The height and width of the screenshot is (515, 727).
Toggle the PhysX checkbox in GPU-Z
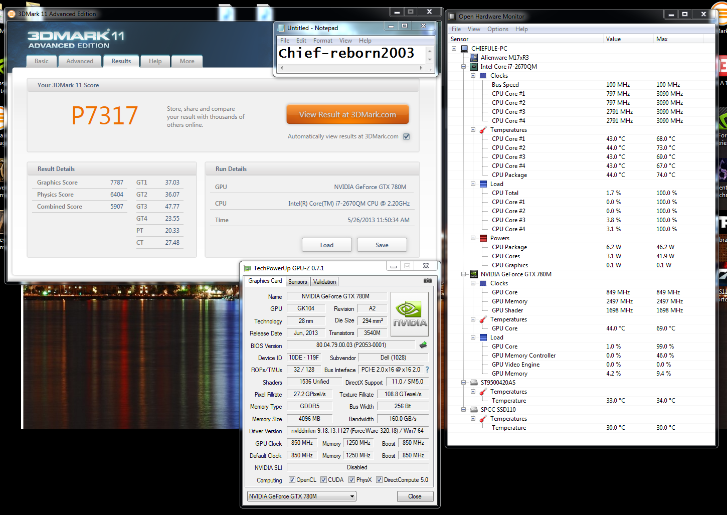[x=351, y=480]
